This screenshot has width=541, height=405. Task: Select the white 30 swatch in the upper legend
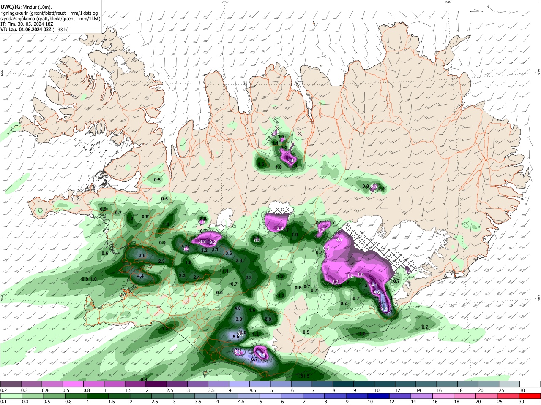530,384
